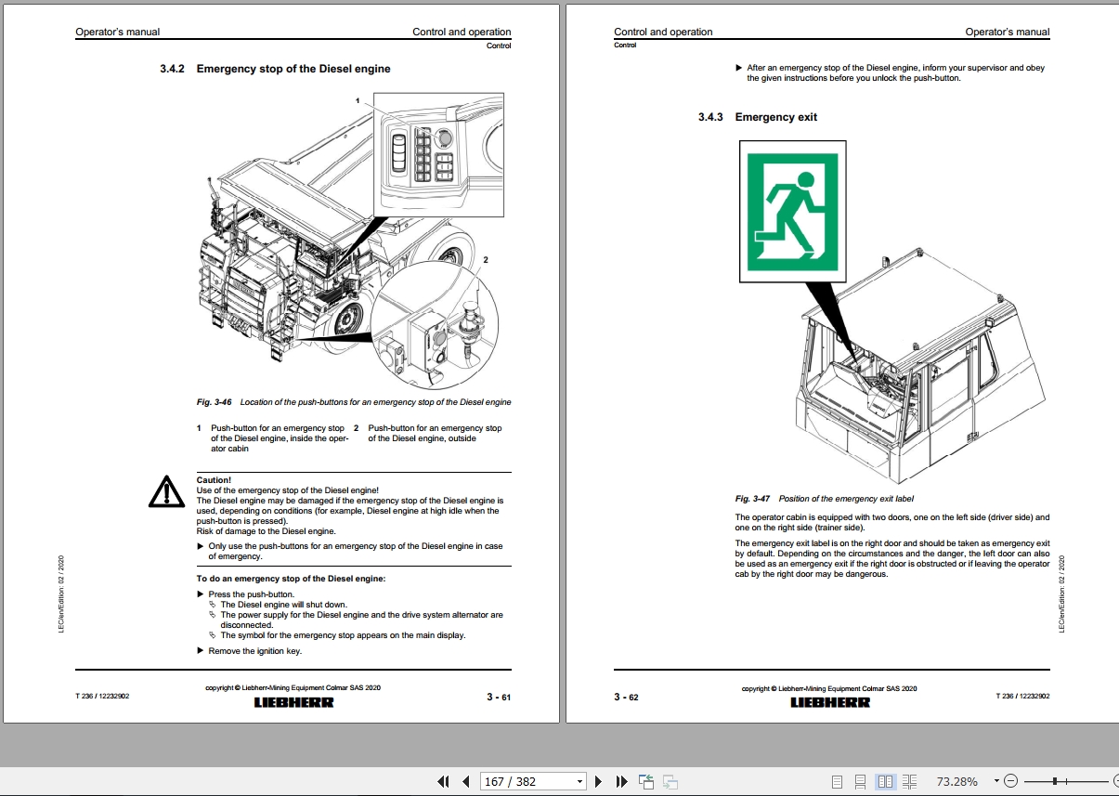Advance to the next page

[x=599, y=781]
